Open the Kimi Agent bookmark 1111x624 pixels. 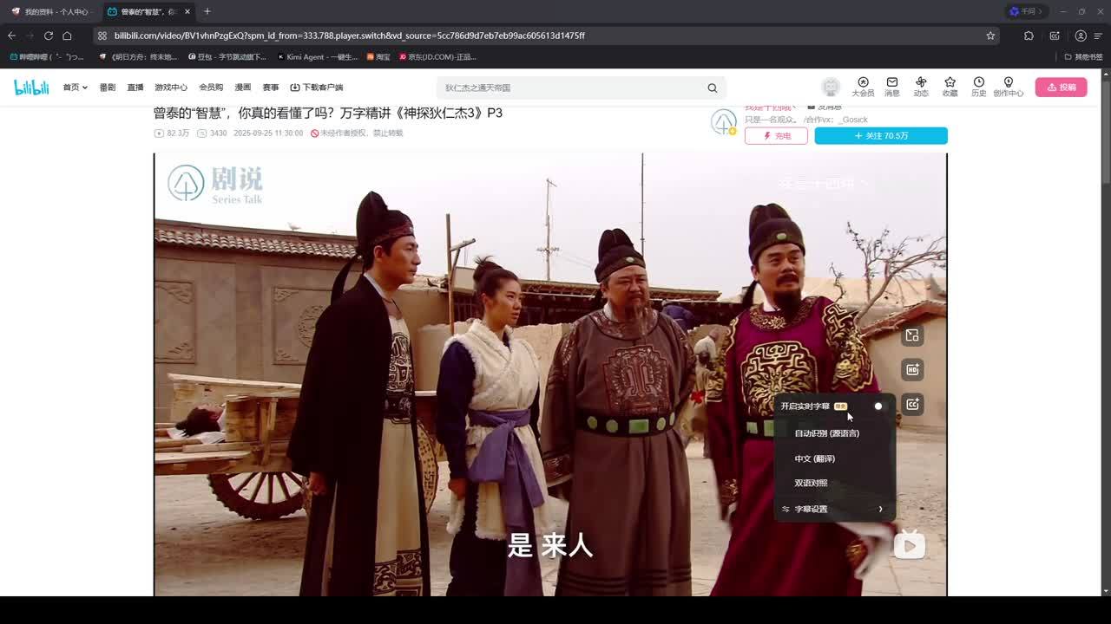318,57
